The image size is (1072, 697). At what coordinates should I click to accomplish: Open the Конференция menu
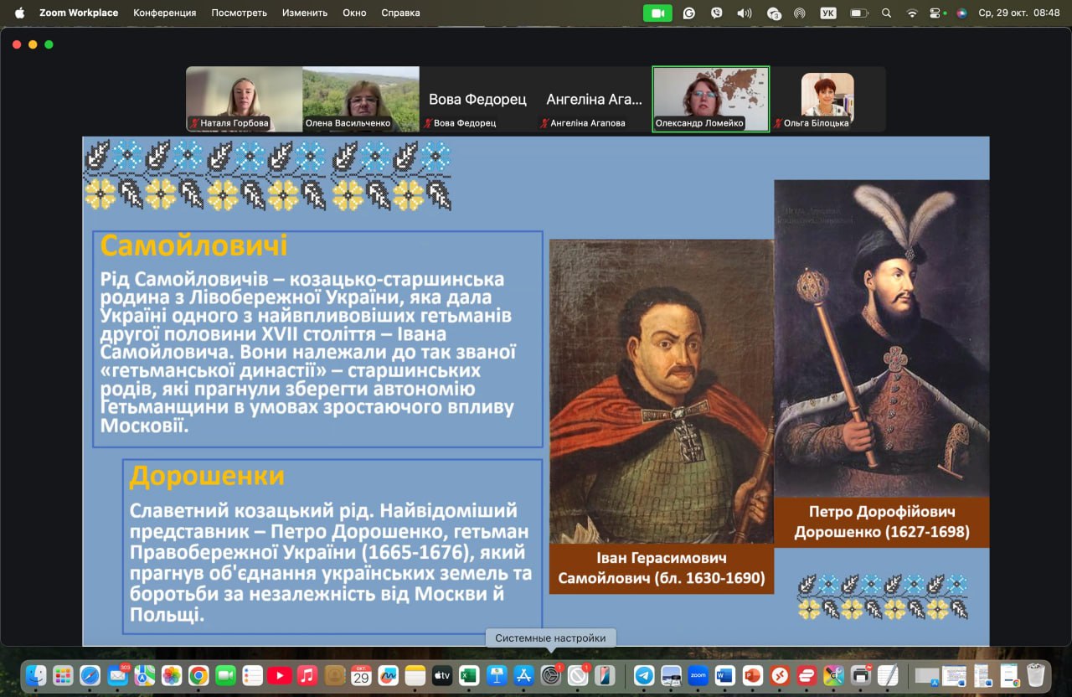pos(165,13)
